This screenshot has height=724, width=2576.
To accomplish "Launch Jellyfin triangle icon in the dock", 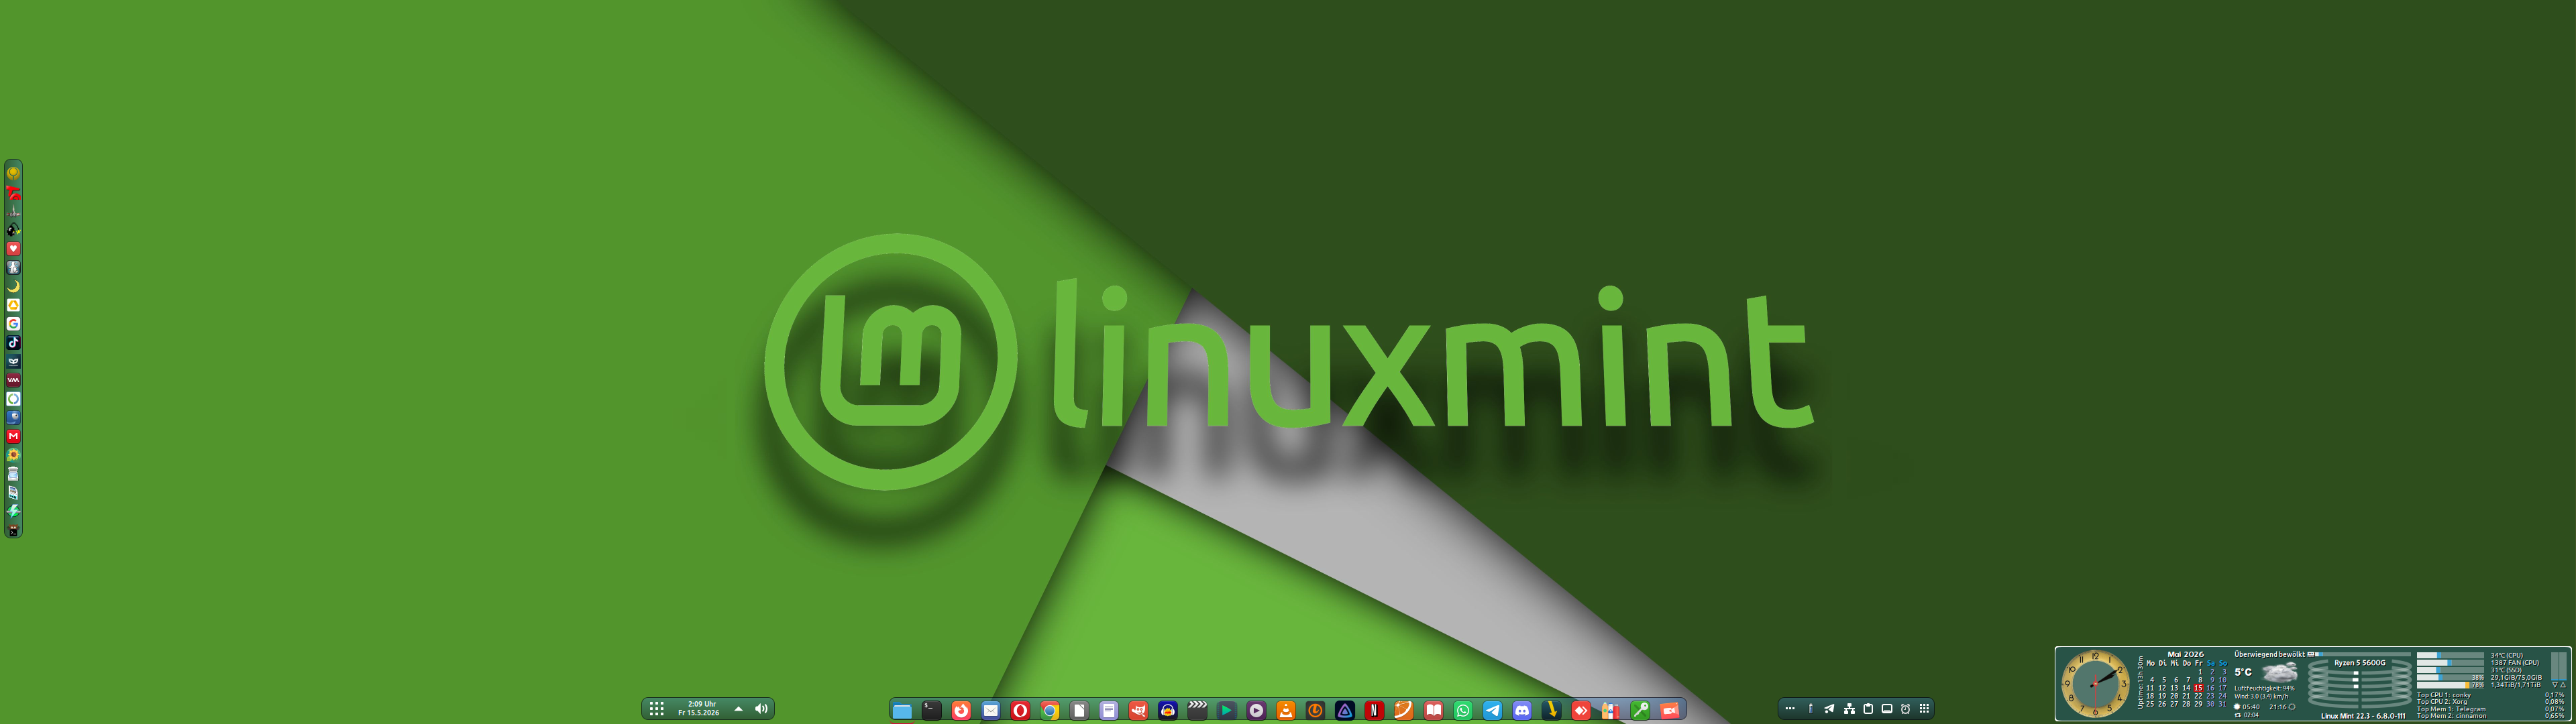I will click(1345, 710).
